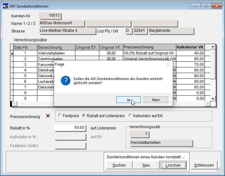Click the blue question mark icon

[x=66, y=81]
